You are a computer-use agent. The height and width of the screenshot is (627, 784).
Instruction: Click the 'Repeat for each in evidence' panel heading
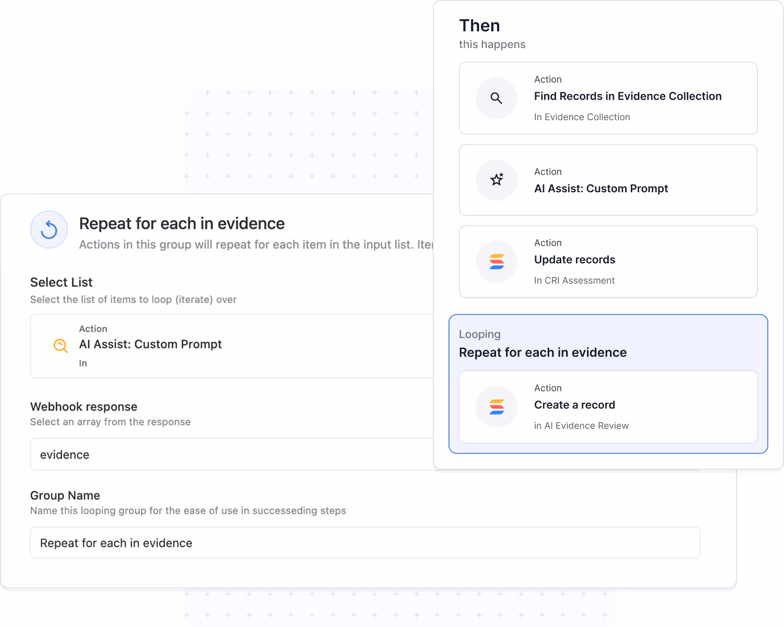[182, 224]
